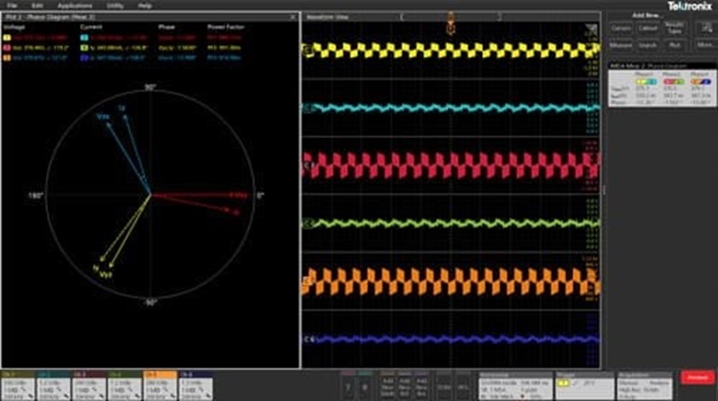The height and width of the screenshot is (401, 718).
Task: Turn on channel 8
Action: click(x=364, y=386)
